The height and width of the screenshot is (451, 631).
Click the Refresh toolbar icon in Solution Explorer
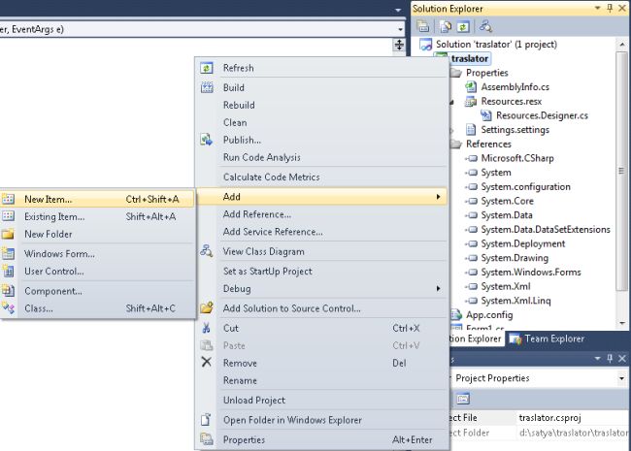click(463, 26)
